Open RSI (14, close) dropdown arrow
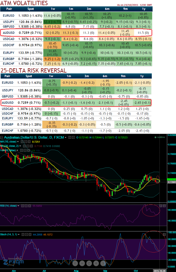Image resolution: width=176 pixels, height=272 pixels. tap(18, 206)
